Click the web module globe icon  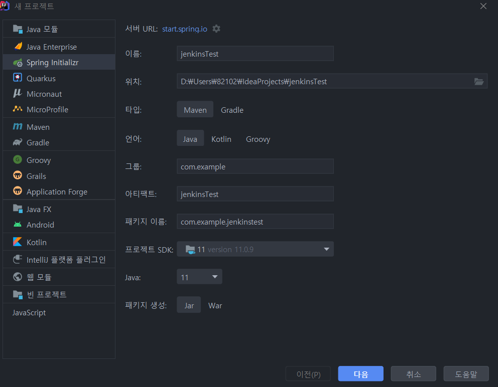[x=18, y=277]
